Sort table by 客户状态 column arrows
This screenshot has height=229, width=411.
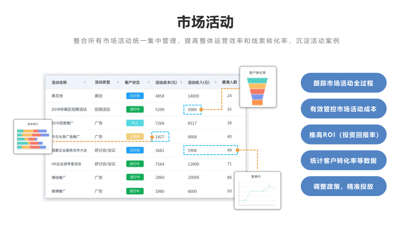tap(148, 82)
